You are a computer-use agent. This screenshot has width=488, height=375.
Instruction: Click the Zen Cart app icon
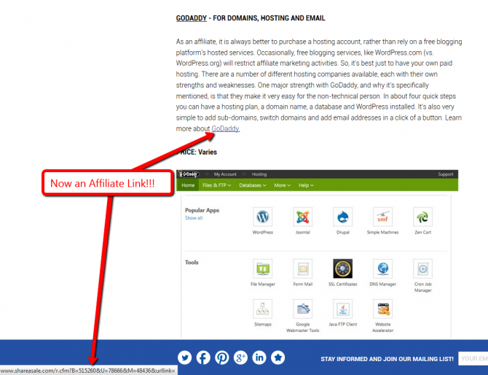[x=422, y=217]
